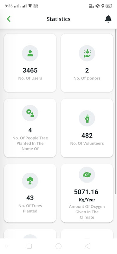Tap the green volunteer hand icon

[x=87, y=118]
